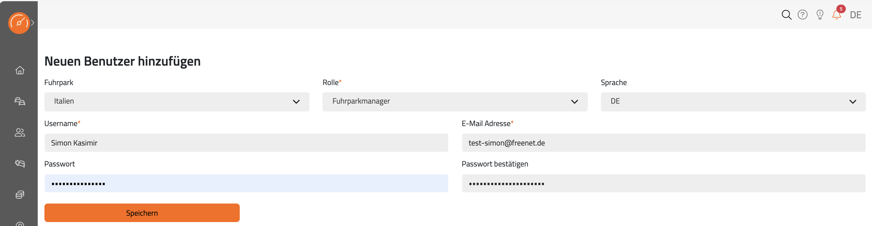Expand the sidebar with the chevron arrow
Image resolution: width=872 pixels, height=226 pixels.
(x=33, y=23)
